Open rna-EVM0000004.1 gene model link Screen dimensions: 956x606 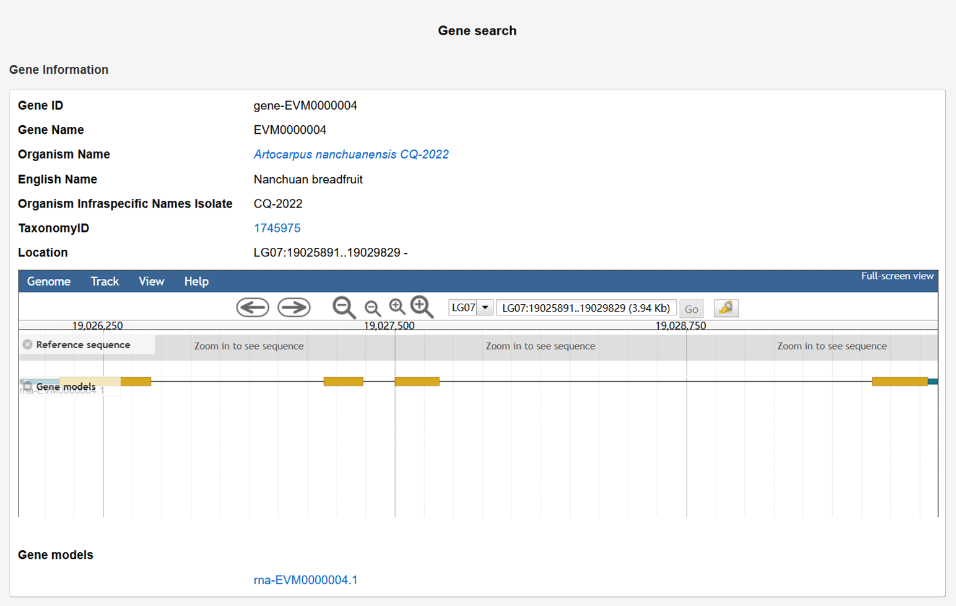[x=305, y=580]
